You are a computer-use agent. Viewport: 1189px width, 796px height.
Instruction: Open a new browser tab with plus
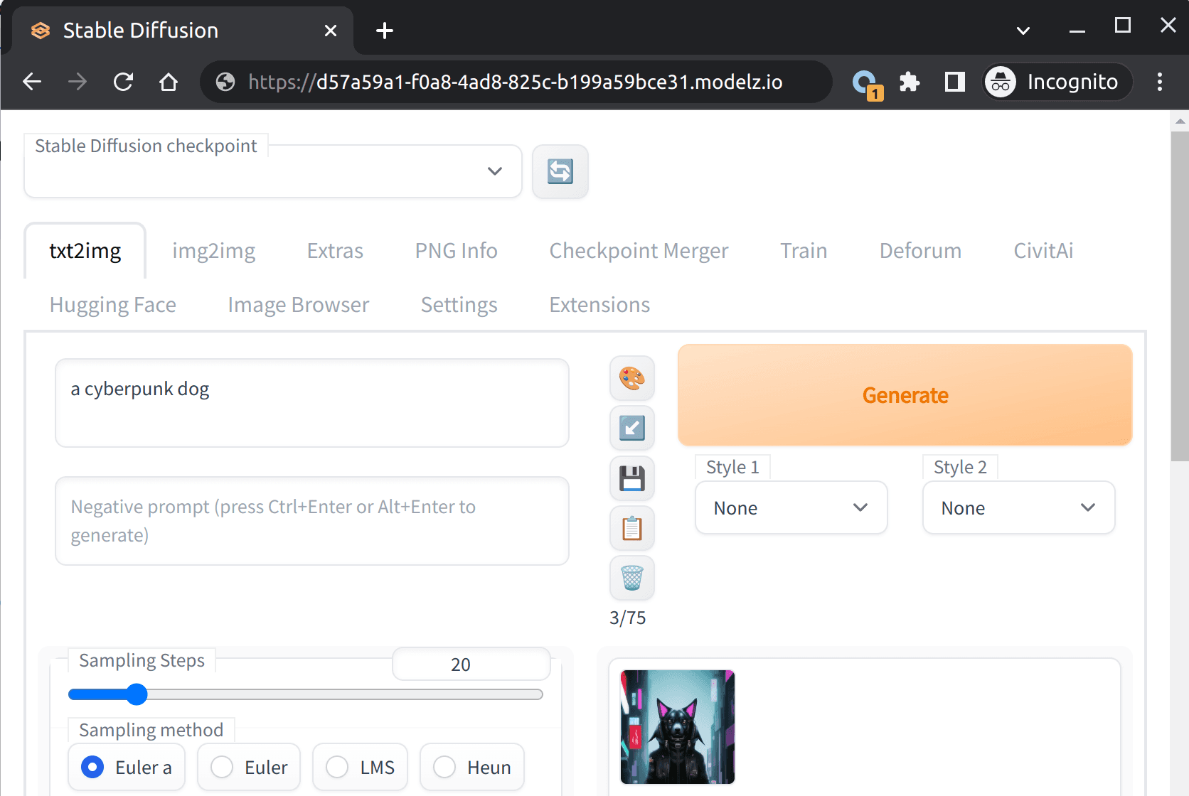(x=385, y=31)
